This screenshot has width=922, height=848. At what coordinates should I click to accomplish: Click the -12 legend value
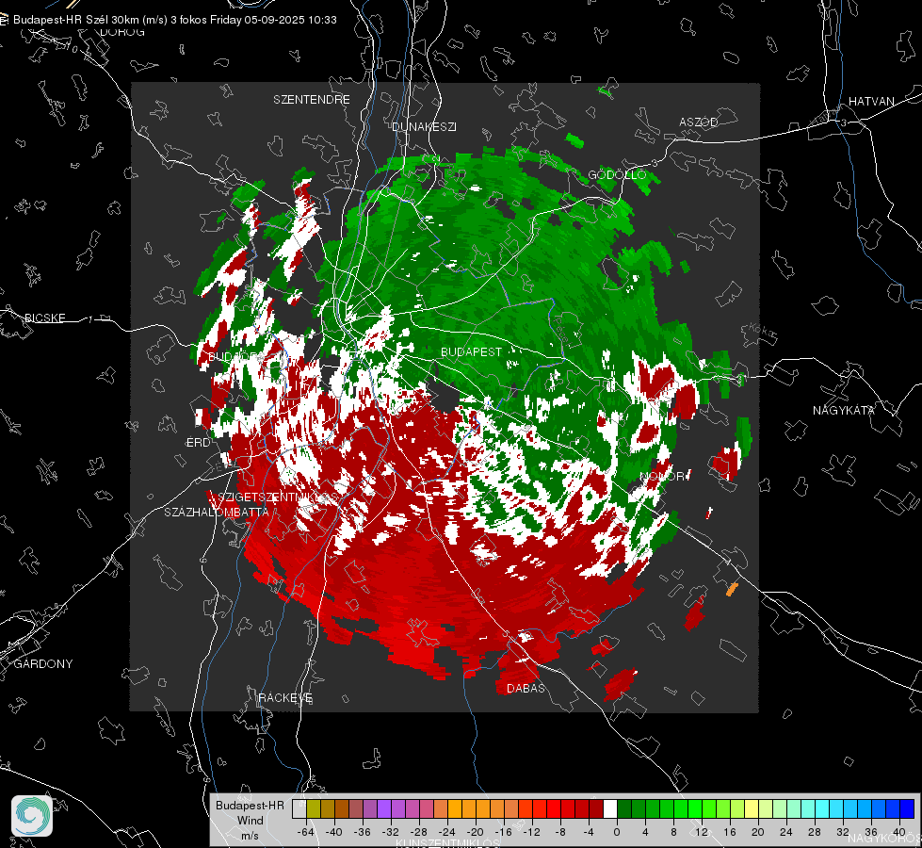click(x=531, y=832)
